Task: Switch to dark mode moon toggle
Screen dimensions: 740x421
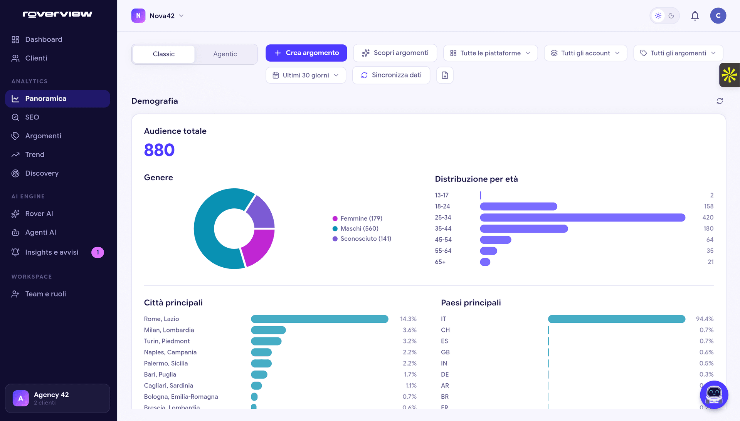Action: [x=671, y=16]
